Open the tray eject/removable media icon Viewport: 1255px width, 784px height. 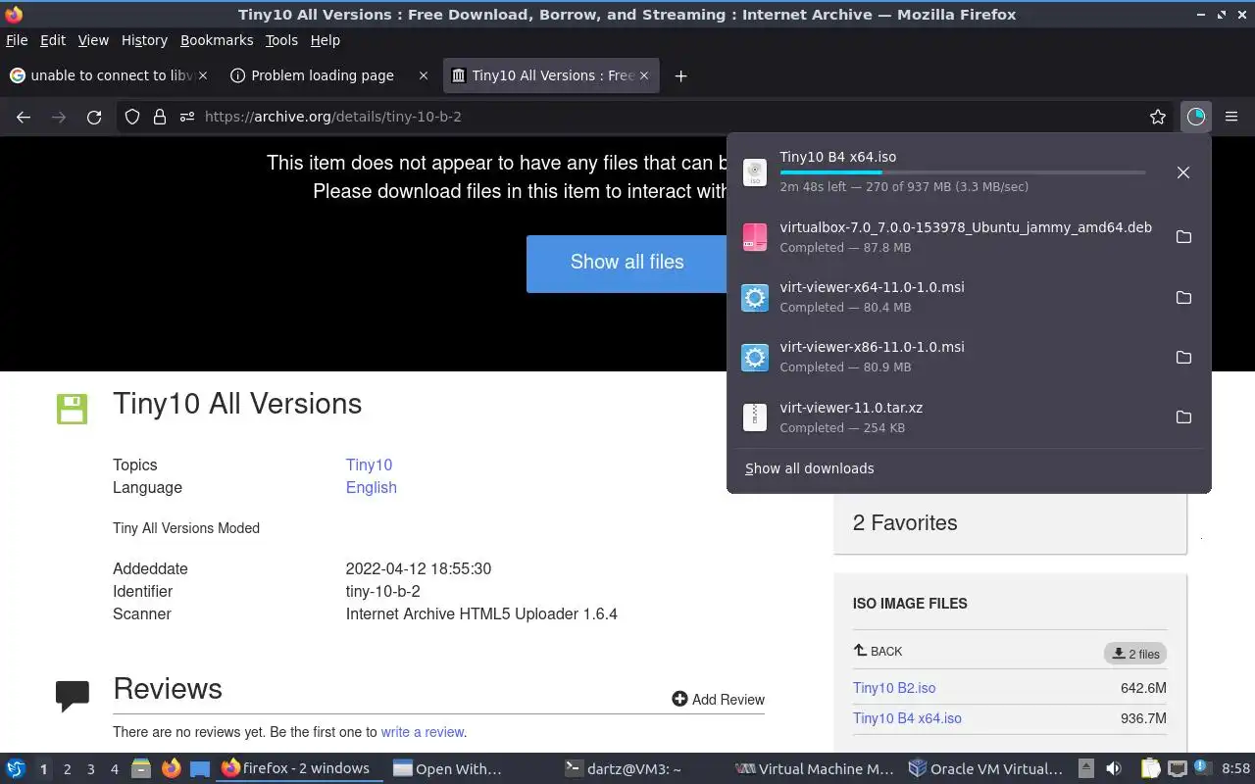coord(1086,769)
